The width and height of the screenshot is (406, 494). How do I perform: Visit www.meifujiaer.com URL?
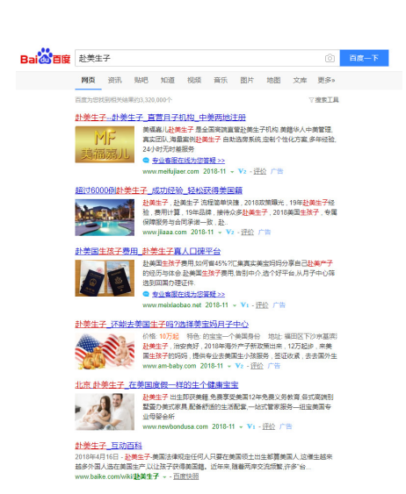tap(170, 171)
